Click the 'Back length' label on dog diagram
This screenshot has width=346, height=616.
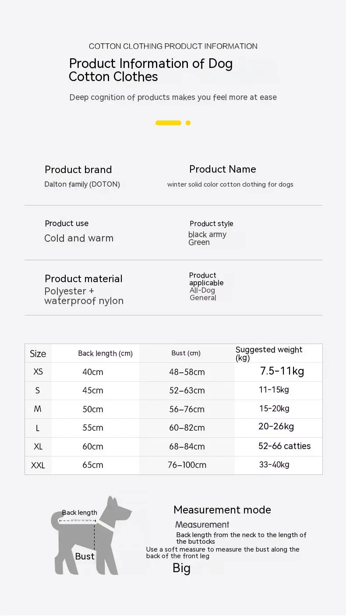pyautogui.click(x=79, y=513)
